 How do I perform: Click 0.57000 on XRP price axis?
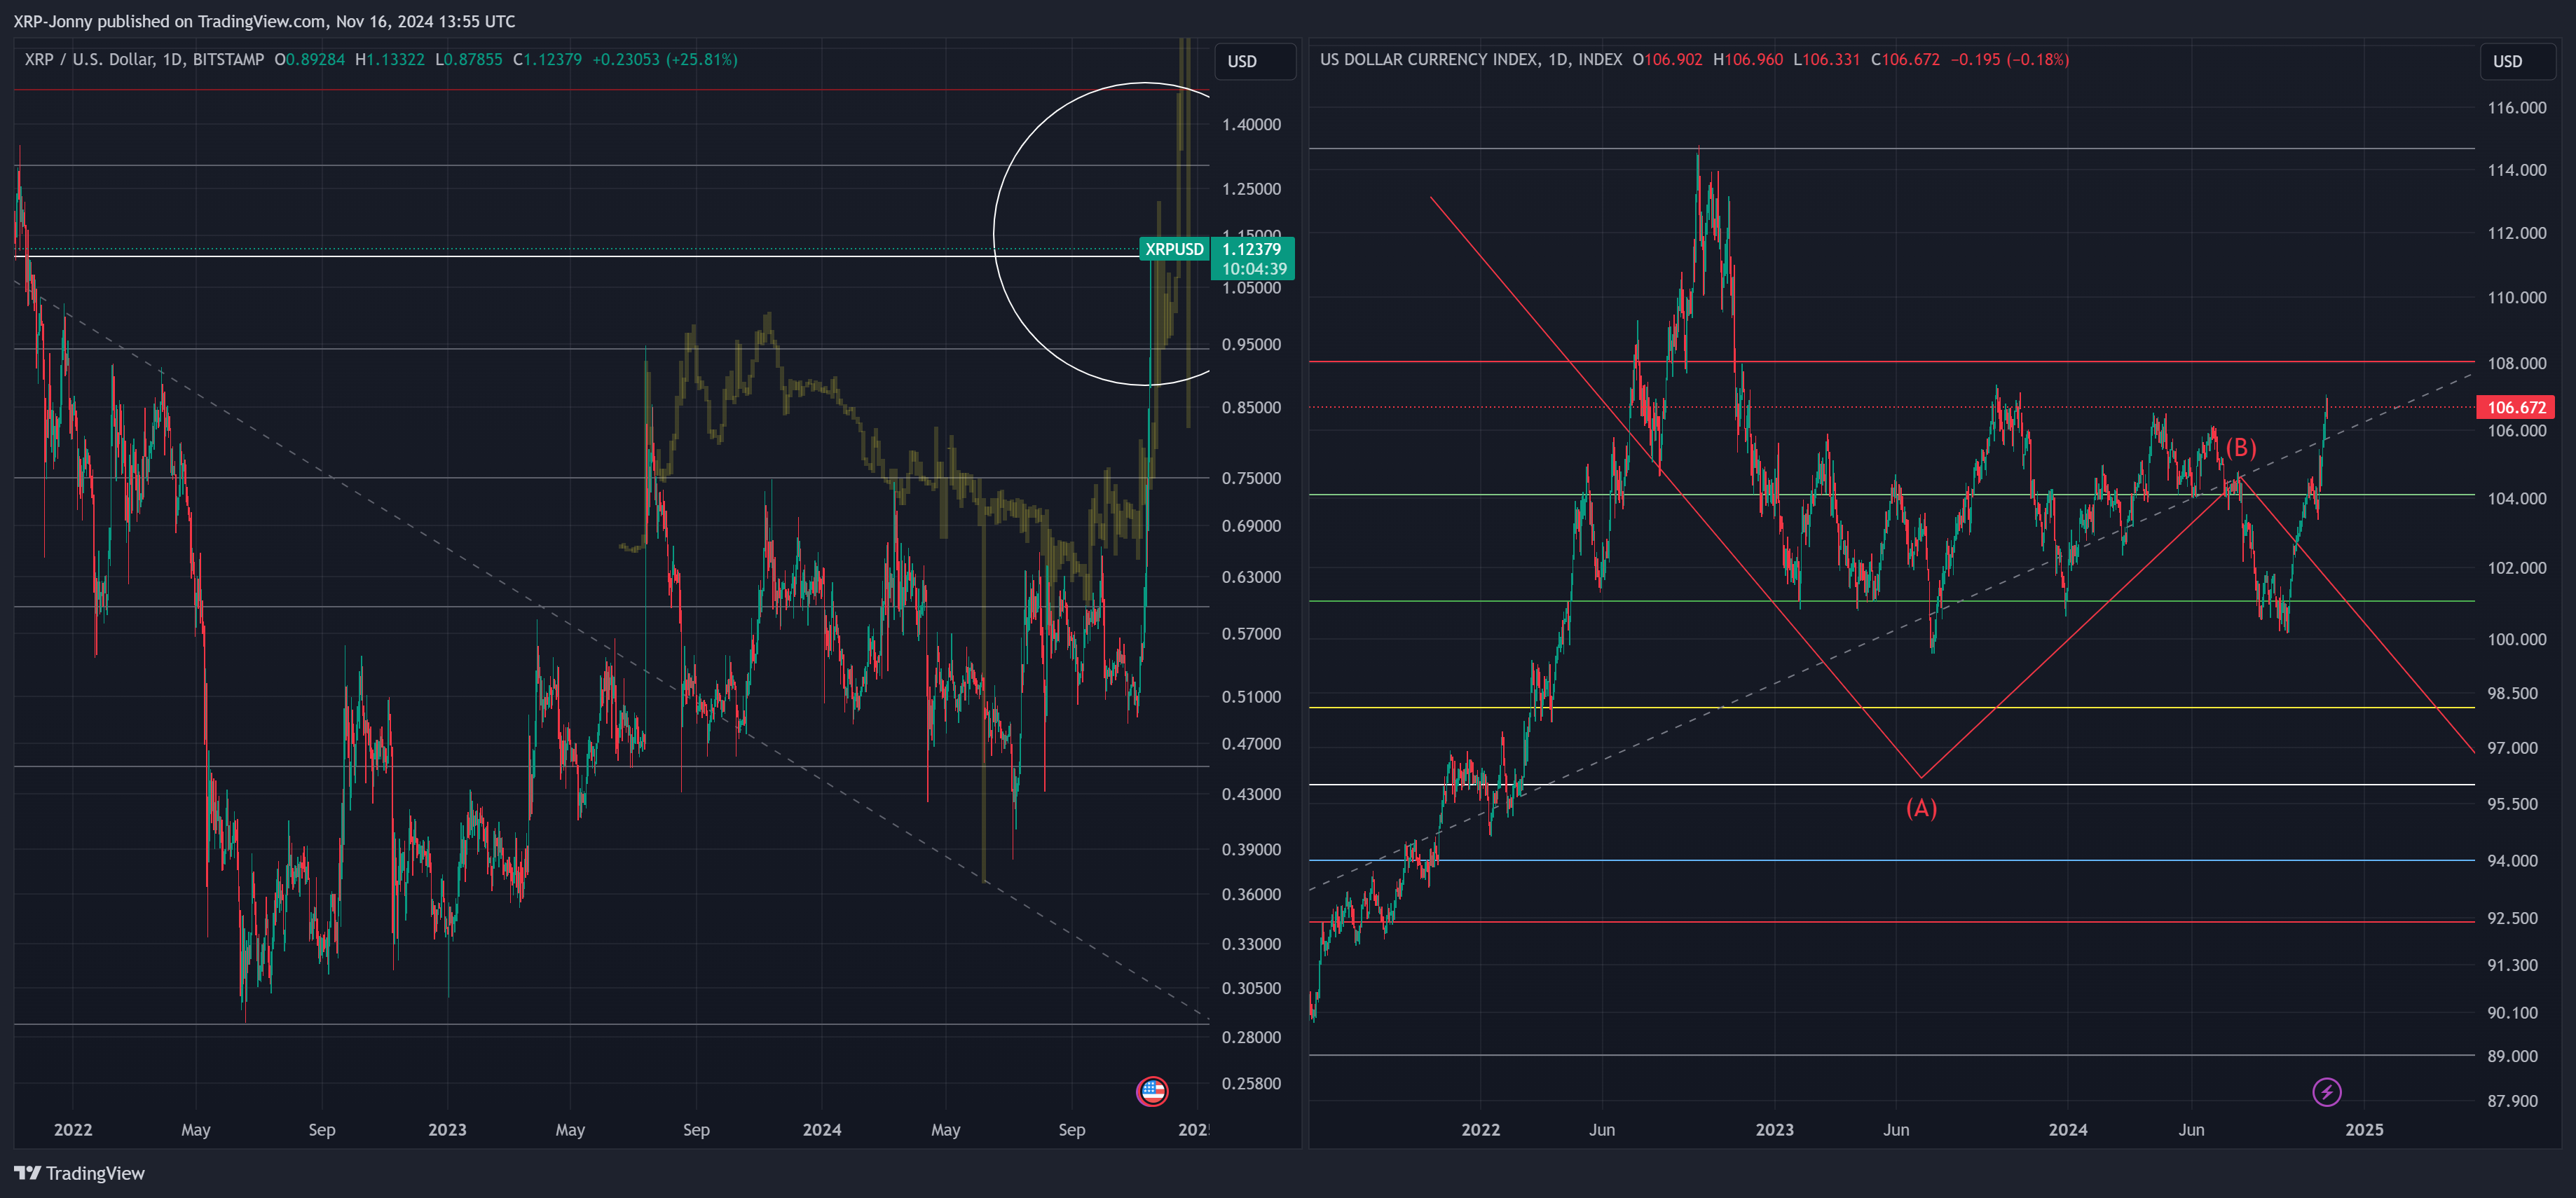[x=1251, y=634]
